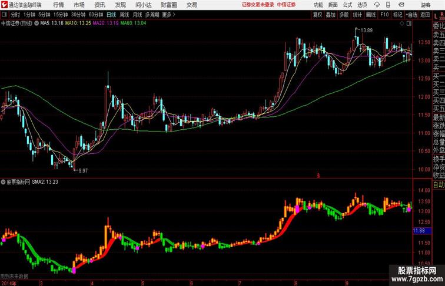Click the 自动 label in side panel

pos(439,185)
